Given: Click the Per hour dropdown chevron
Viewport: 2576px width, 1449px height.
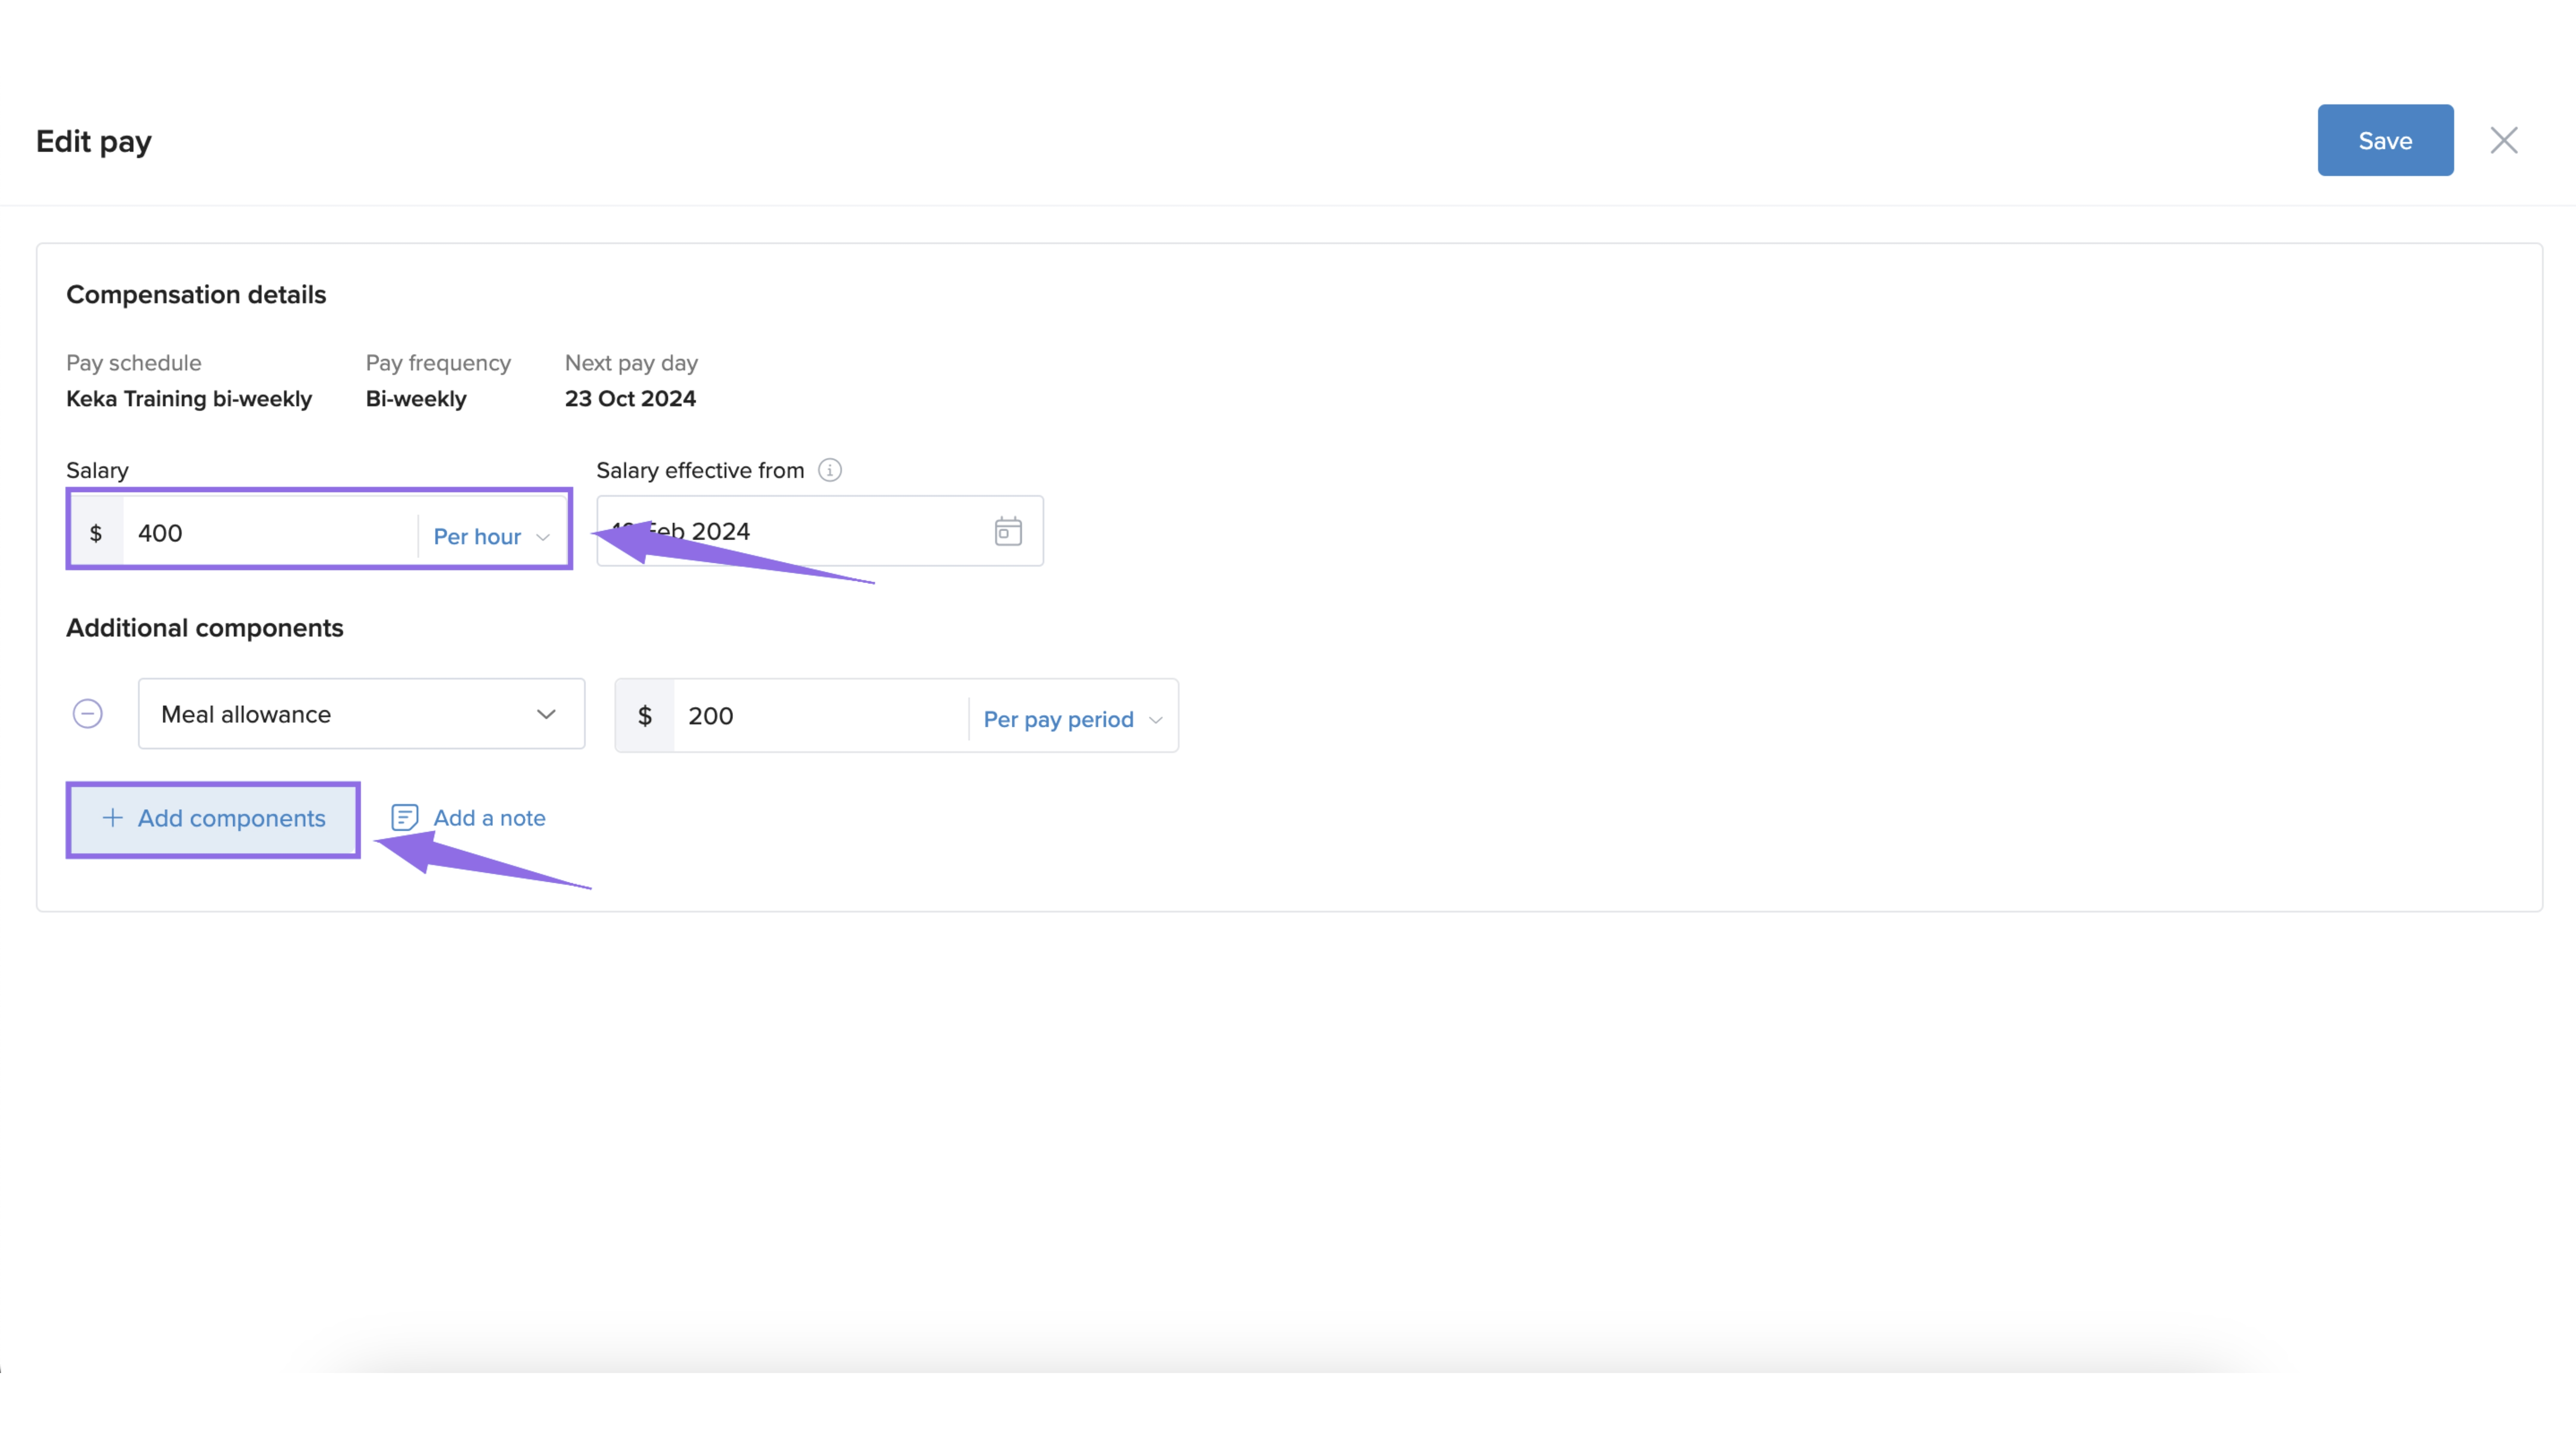Looking at the screenshot, I should 543,537.
